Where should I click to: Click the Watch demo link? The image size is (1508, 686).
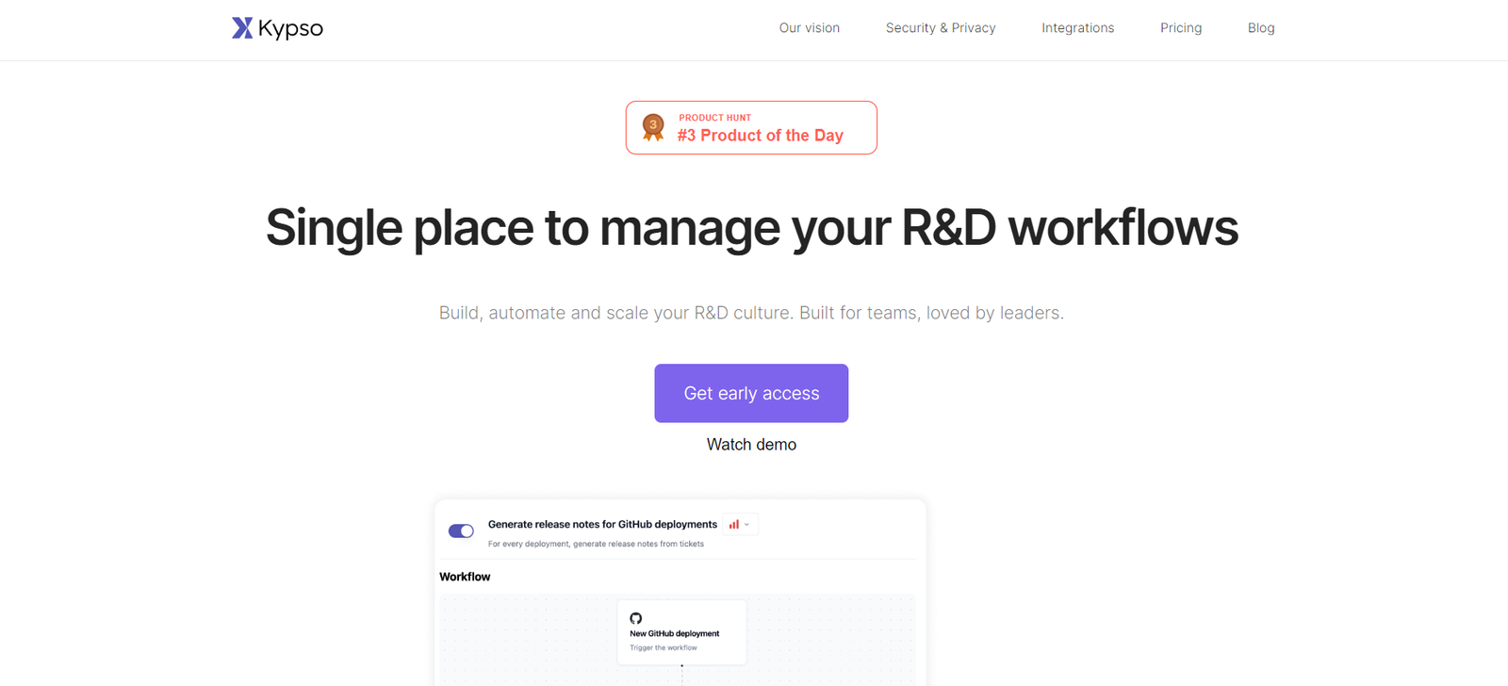(x=751, y=445)
